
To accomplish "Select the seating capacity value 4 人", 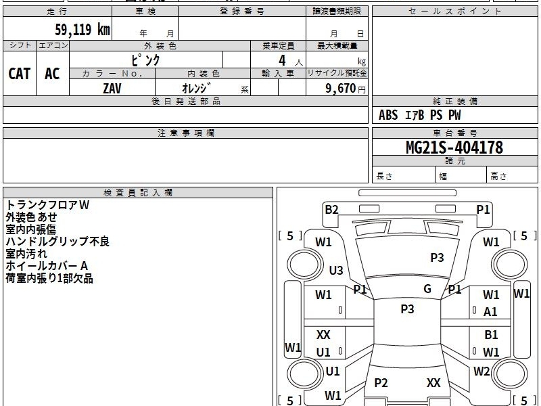I will pos(290,61).
